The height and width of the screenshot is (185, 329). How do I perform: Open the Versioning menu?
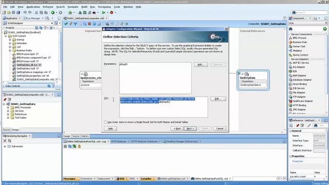[104, 7]
